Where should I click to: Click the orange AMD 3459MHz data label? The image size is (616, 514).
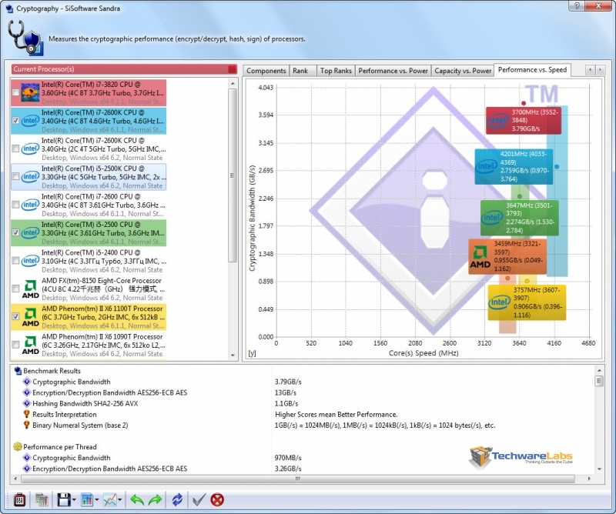coord(507,256)
